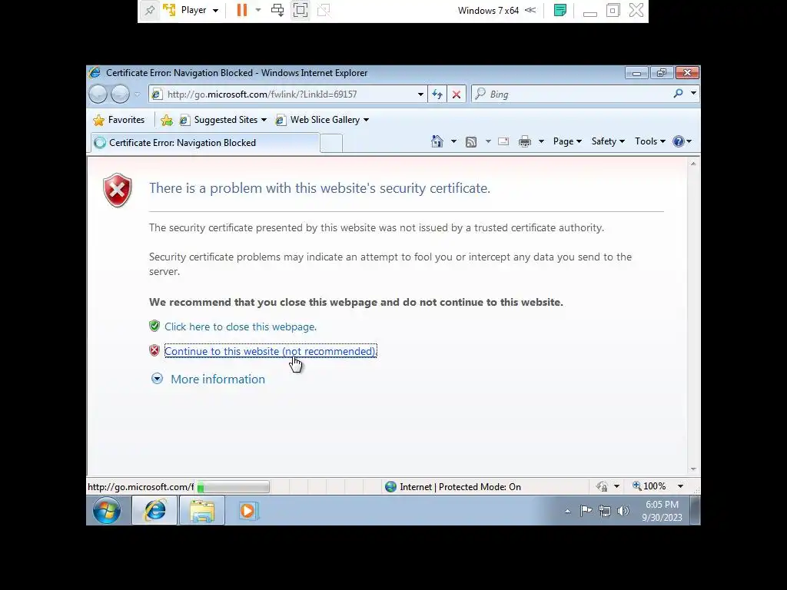Click the Bing search box
The image size is (787, 590).
click(x=572, y=94)
